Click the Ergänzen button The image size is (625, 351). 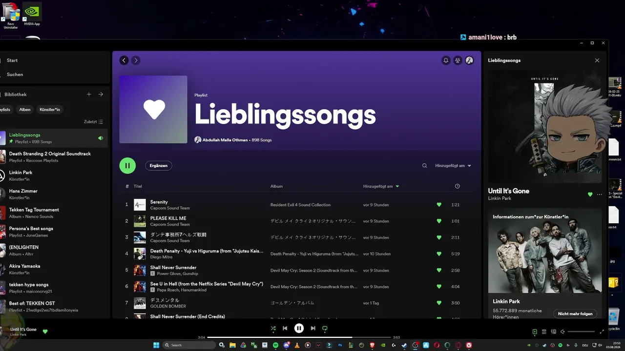158,166
